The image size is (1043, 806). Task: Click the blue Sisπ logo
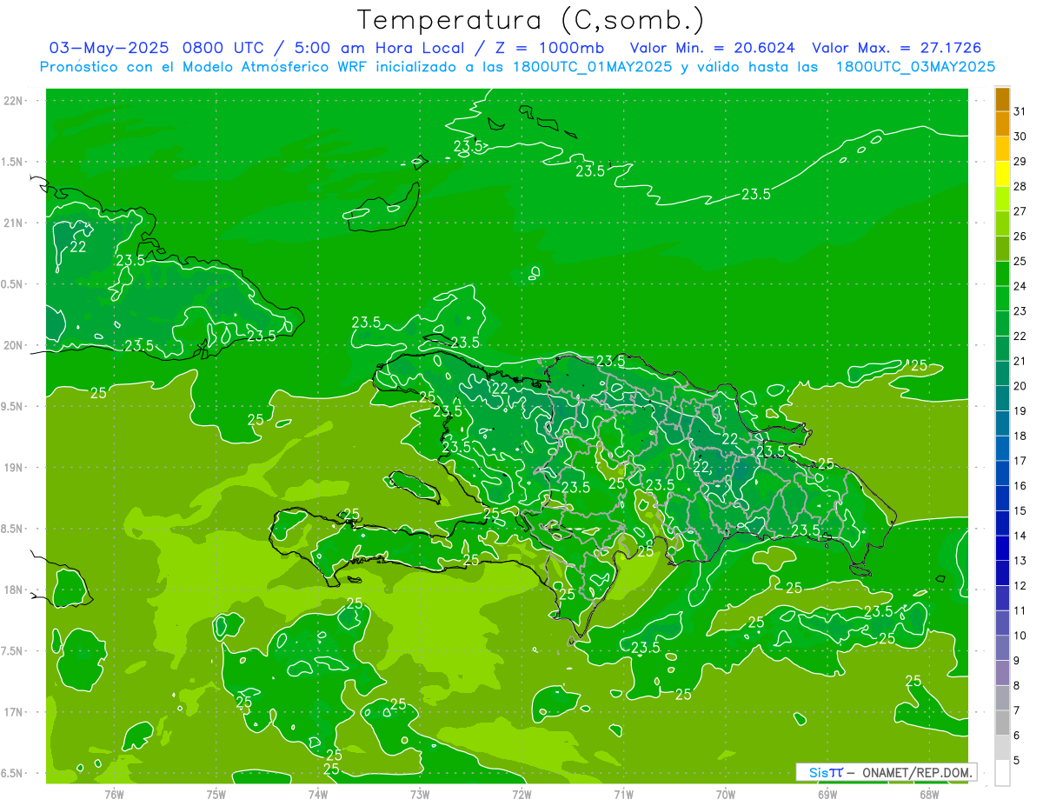(826, 772)
